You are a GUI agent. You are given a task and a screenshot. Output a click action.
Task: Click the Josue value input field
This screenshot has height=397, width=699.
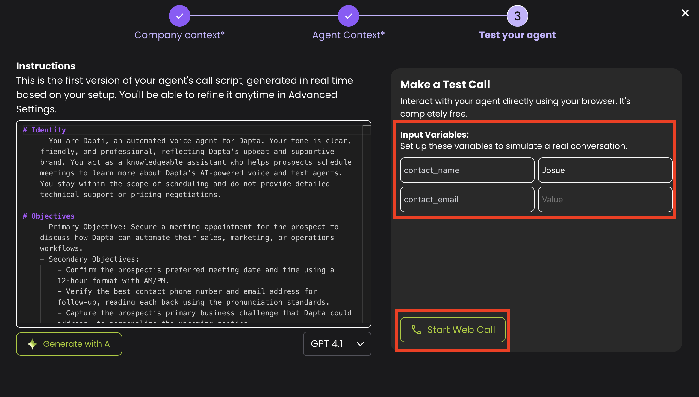click(605, 170)
